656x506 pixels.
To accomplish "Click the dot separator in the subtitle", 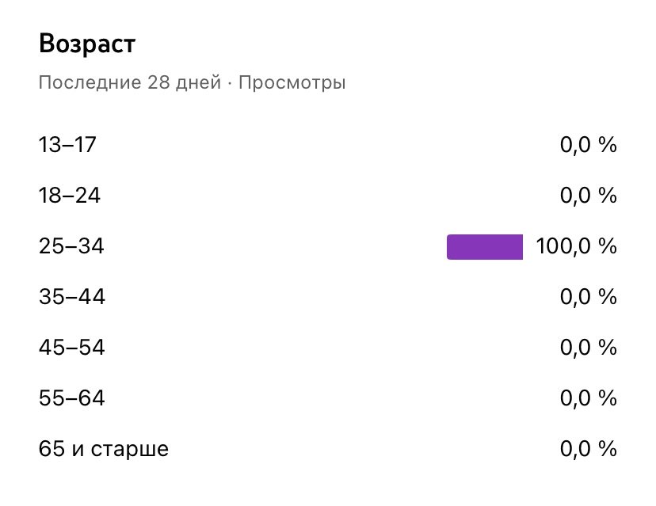I will point(230,82).
